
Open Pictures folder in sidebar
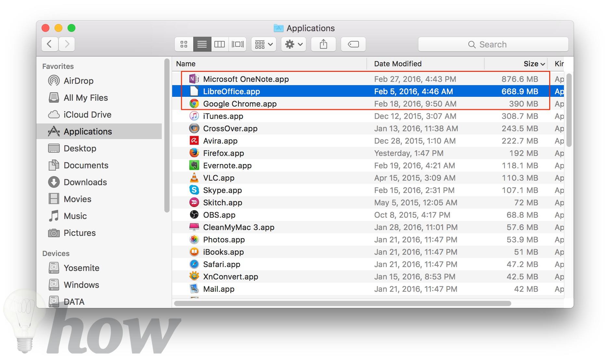click(99, 233)
